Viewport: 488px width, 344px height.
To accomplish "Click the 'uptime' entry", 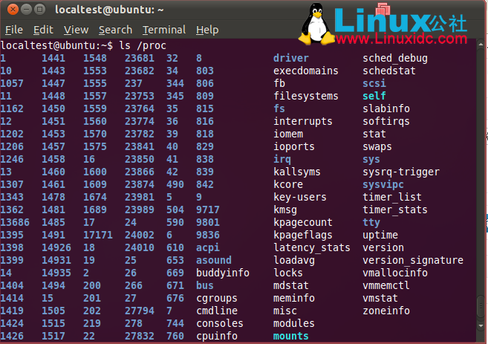I will (380, 235).
